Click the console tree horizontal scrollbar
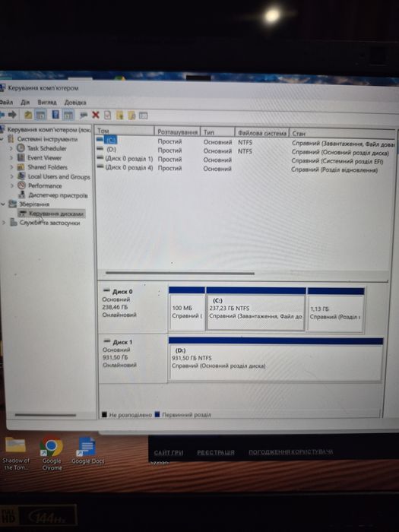Image resolution: width=399 pixels, height=532 pixels. tap(45, 415)
